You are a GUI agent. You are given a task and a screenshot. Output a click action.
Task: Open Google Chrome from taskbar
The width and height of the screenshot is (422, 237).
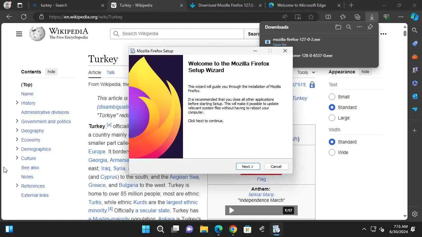pyautogui.click(x=233, y=229)
